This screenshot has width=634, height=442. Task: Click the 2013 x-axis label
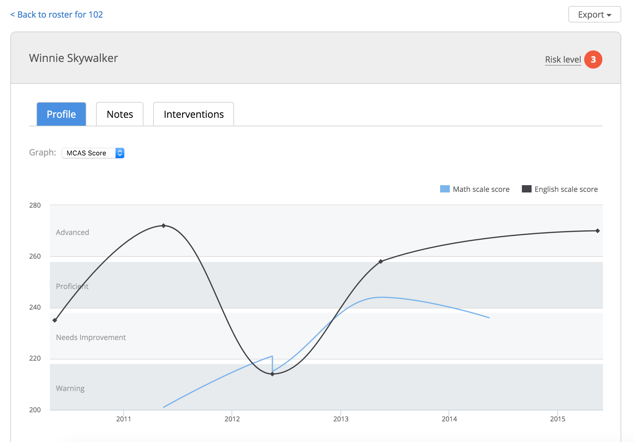click(341, 419)
